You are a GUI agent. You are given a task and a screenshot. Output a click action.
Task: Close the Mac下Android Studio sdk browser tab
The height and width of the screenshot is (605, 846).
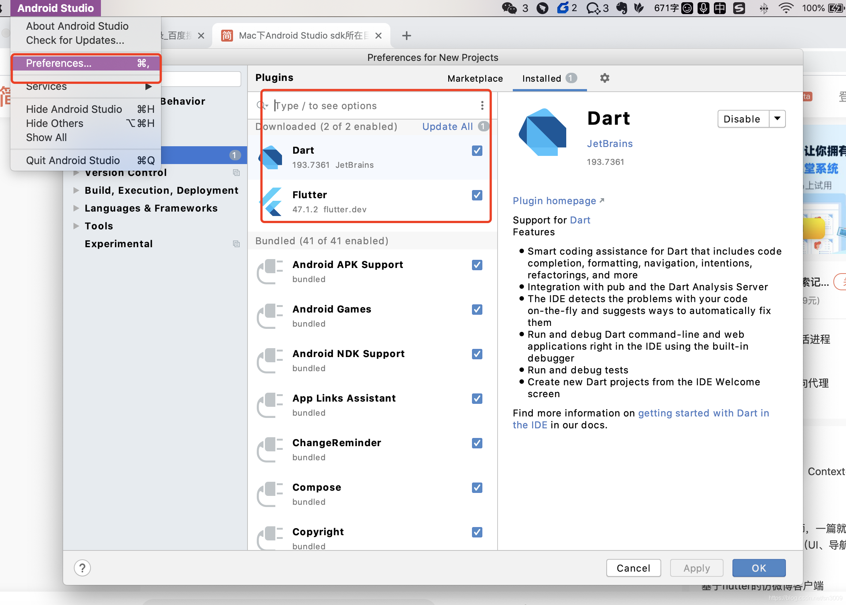(378, 36)
